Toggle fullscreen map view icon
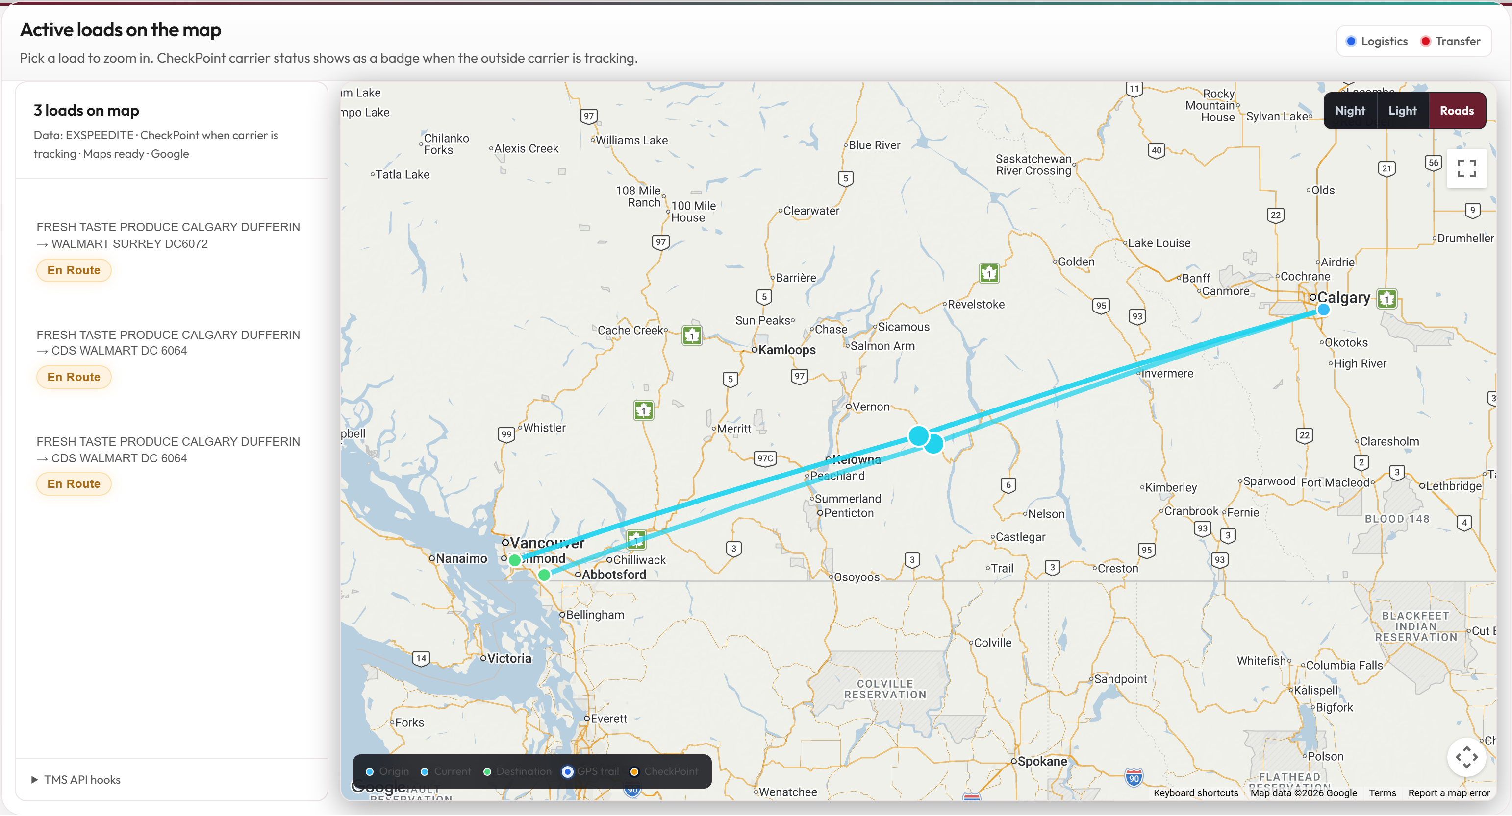 tap(1466, 169)
